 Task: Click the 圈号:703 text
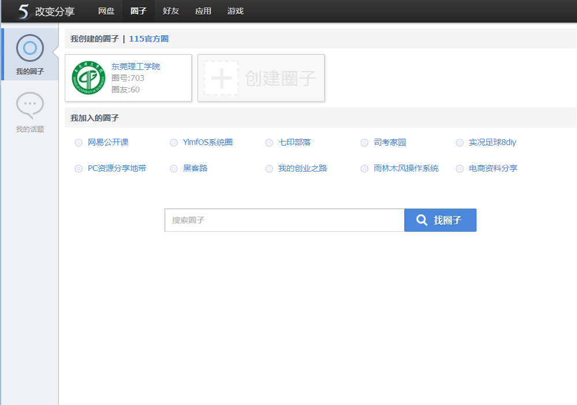tap(128, 78)
